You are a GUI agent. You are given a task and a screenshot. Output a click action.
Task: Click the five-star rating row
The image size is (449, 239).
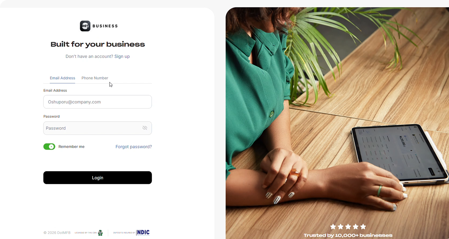348,227
